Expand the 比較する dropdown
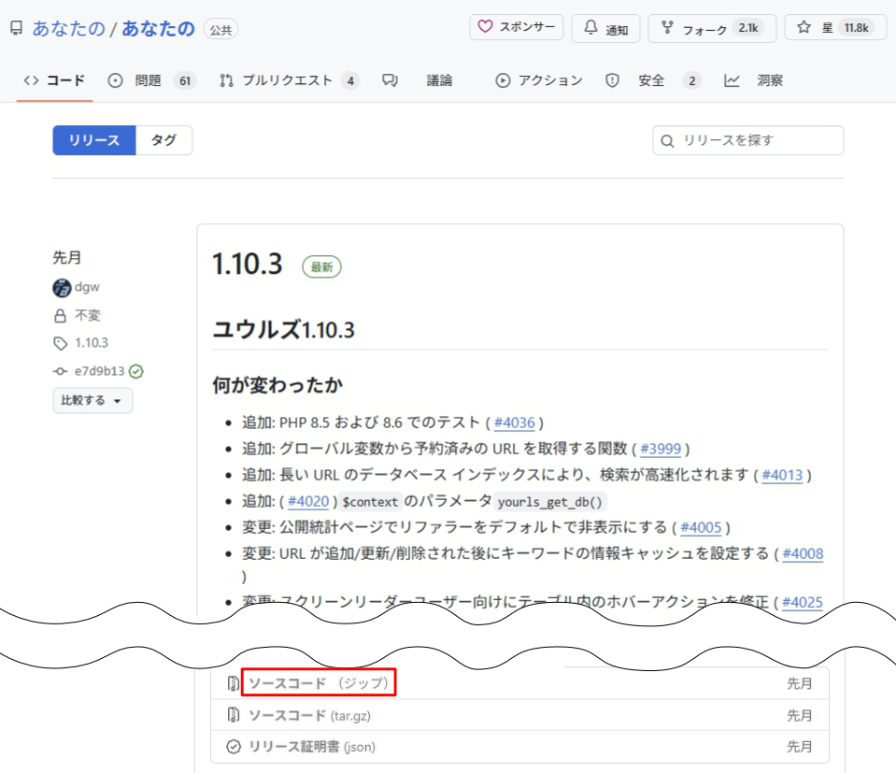The image size is (896, 773). (92, 400)
